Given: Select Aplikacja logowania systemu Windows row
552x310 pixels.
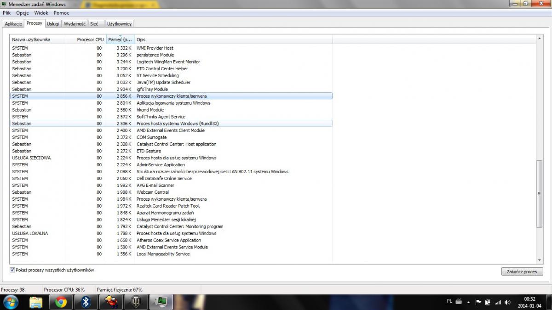Looking at the screenshot, I should pos(171,103).
